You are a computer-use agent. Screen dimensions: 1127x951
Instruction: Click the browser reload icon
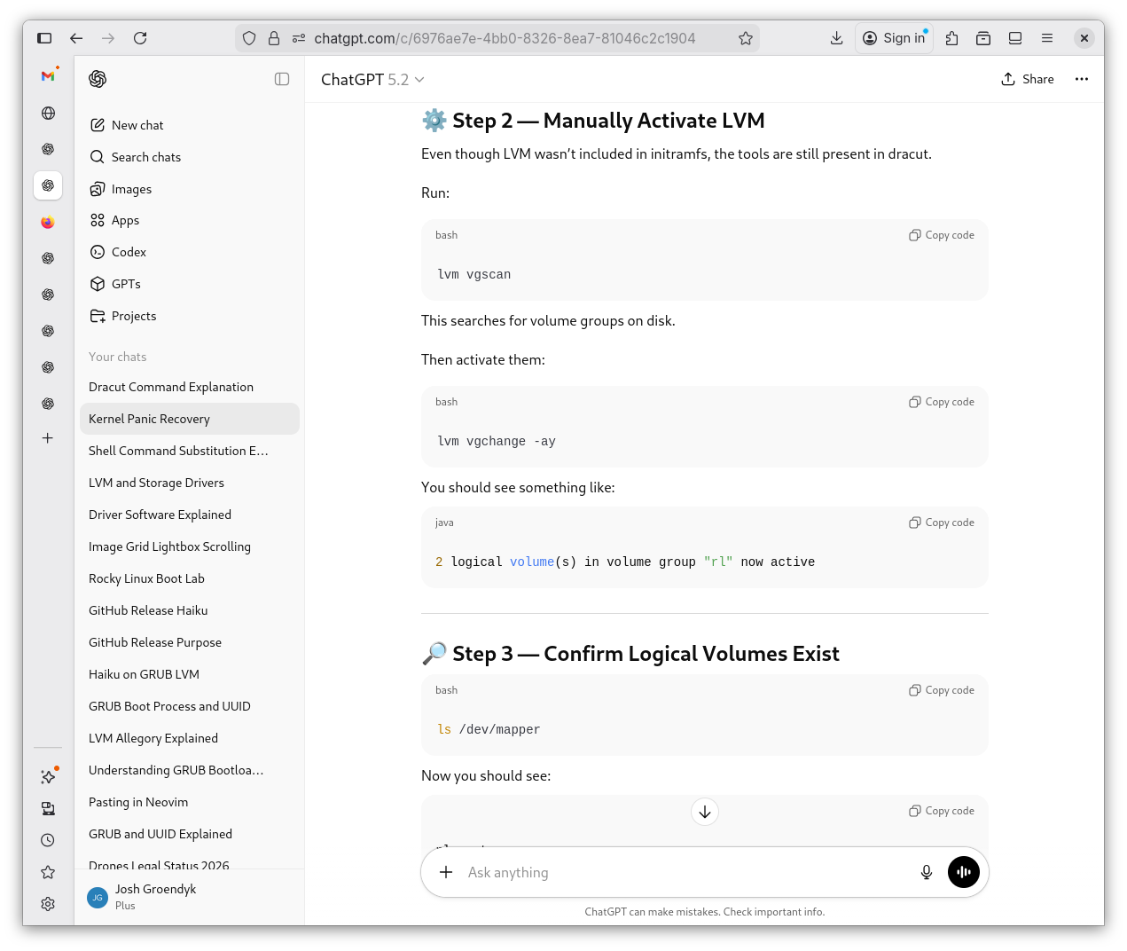tap(140, 38)
